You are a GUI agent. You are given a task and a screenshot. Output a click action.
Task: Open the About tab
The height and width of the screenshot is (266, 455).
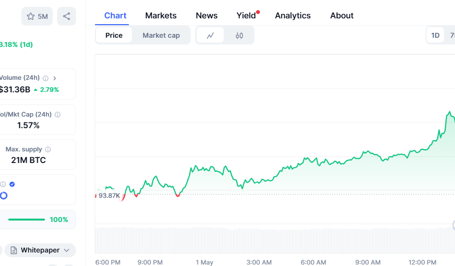pos(342,15)
